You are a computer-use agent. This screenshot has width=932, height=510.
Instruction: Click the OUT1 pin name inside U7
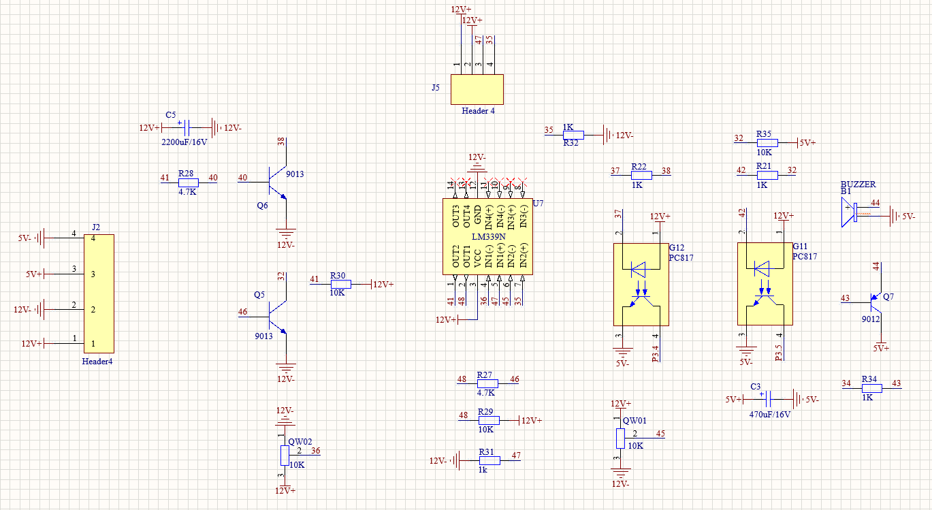pos(466,255)
